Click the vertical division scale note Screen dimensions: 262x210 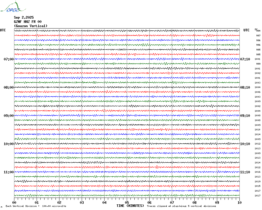click(36, 206)
